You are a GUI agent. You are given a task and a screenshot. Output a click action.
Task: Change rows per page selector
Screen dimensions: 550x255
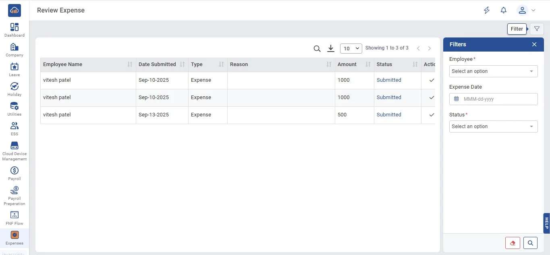click(351, 48)
